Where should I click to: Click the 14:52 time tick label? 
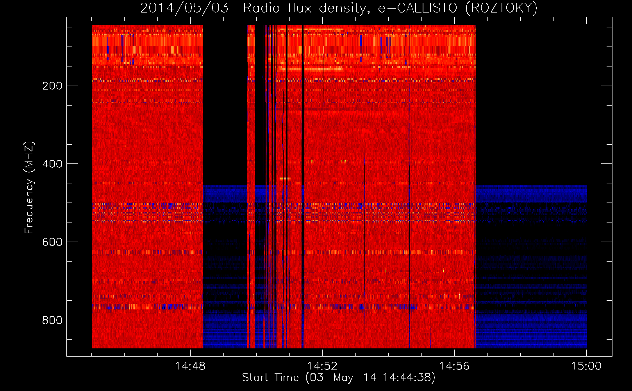pos(322,366)
